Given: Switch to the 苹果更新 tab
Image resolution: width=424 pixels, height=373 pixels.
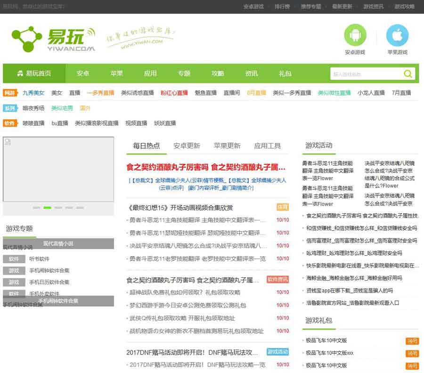Looking at the screenshot, I should (x=227, y=146).
